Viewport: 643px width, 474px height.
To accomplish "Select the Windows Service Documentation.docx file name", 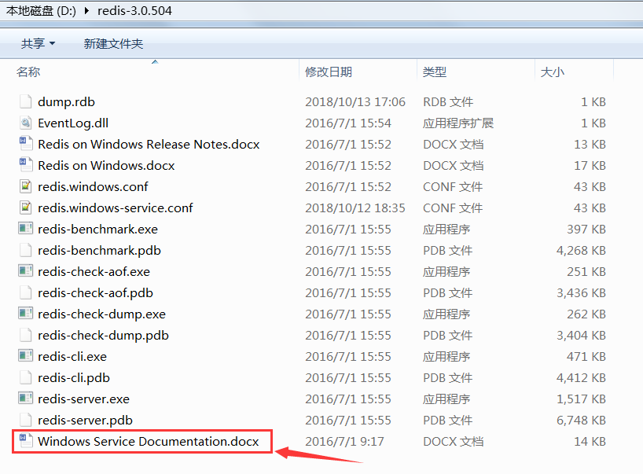I will coord(149,441).
